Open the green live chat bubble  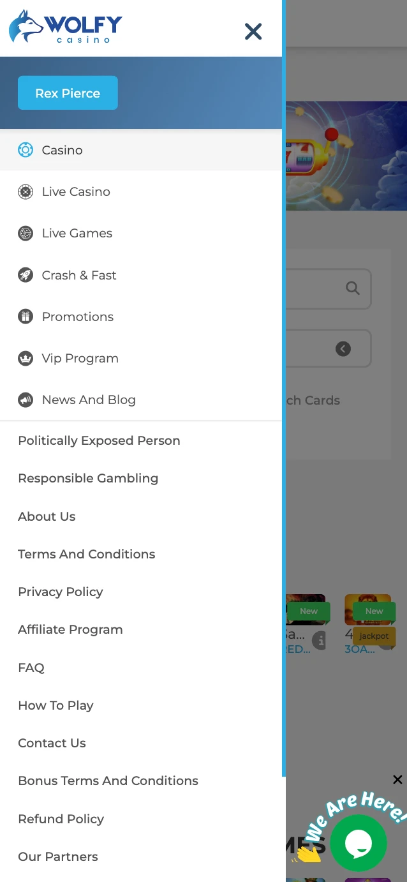(359, 843)
